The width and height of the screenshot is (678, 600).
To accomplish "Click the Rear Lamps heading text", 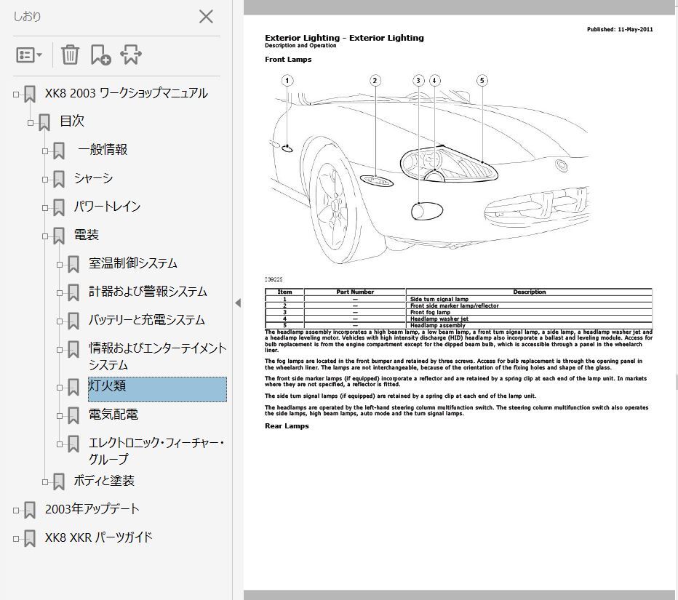I will (287, 426).
